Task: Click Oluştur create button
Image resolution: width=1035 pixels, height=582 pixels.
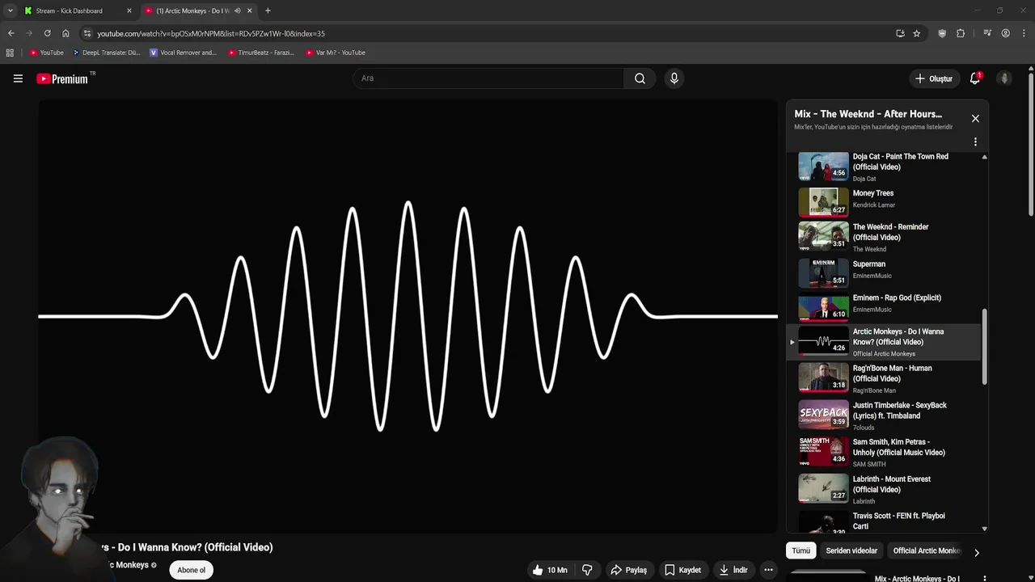Action: click(x=933, y=78)
